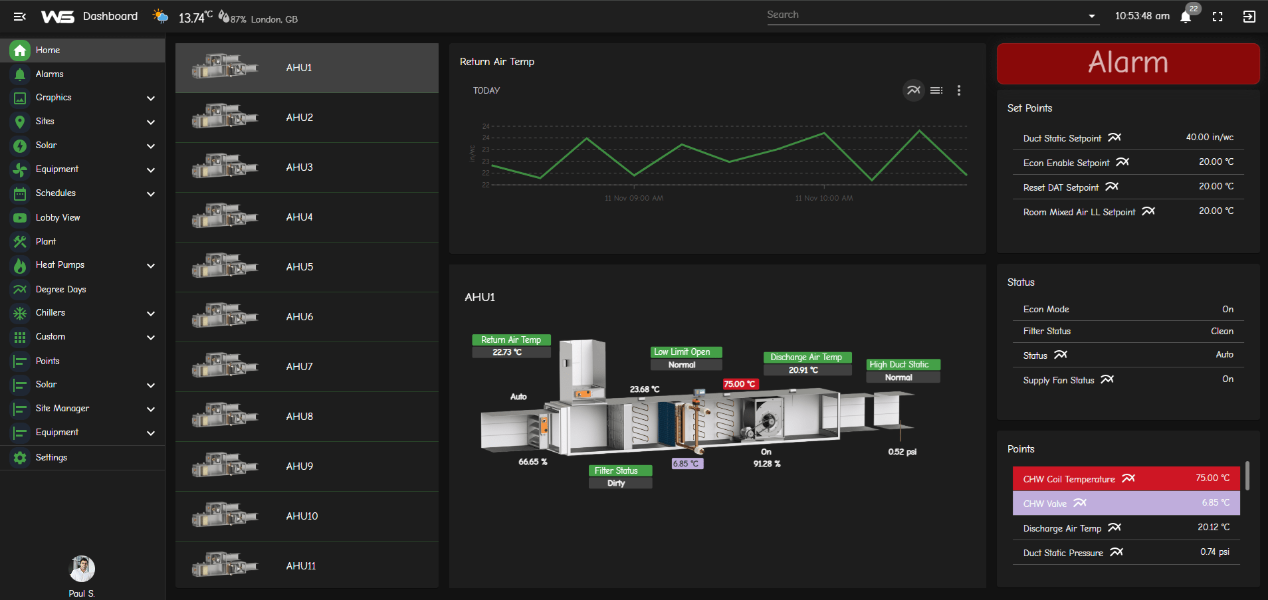
Task: Click the Search input field
Action: [924, 15]
